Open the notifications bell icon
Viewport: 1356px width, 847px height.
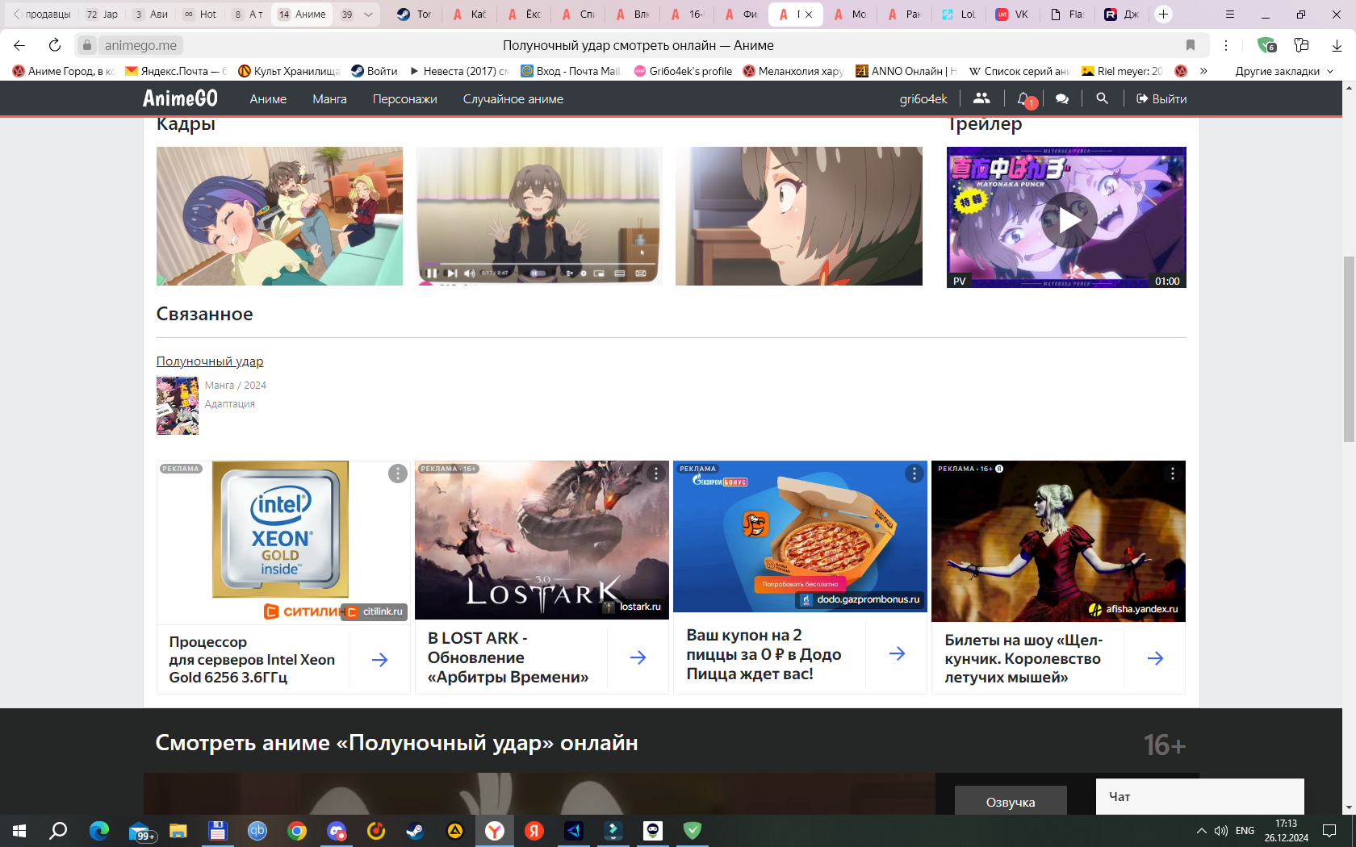[1023, 98]
